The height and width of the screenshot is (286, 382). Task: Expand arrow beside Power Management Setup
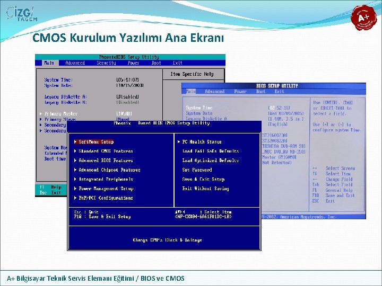click(75, 189)
